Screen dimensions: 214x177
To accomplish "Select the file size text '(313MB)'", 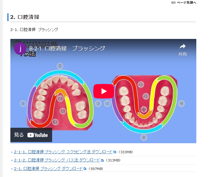I will click(x=113, y=160).
